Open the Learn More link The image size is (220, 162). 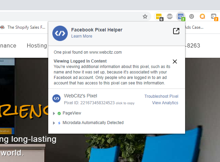point(82,36)
